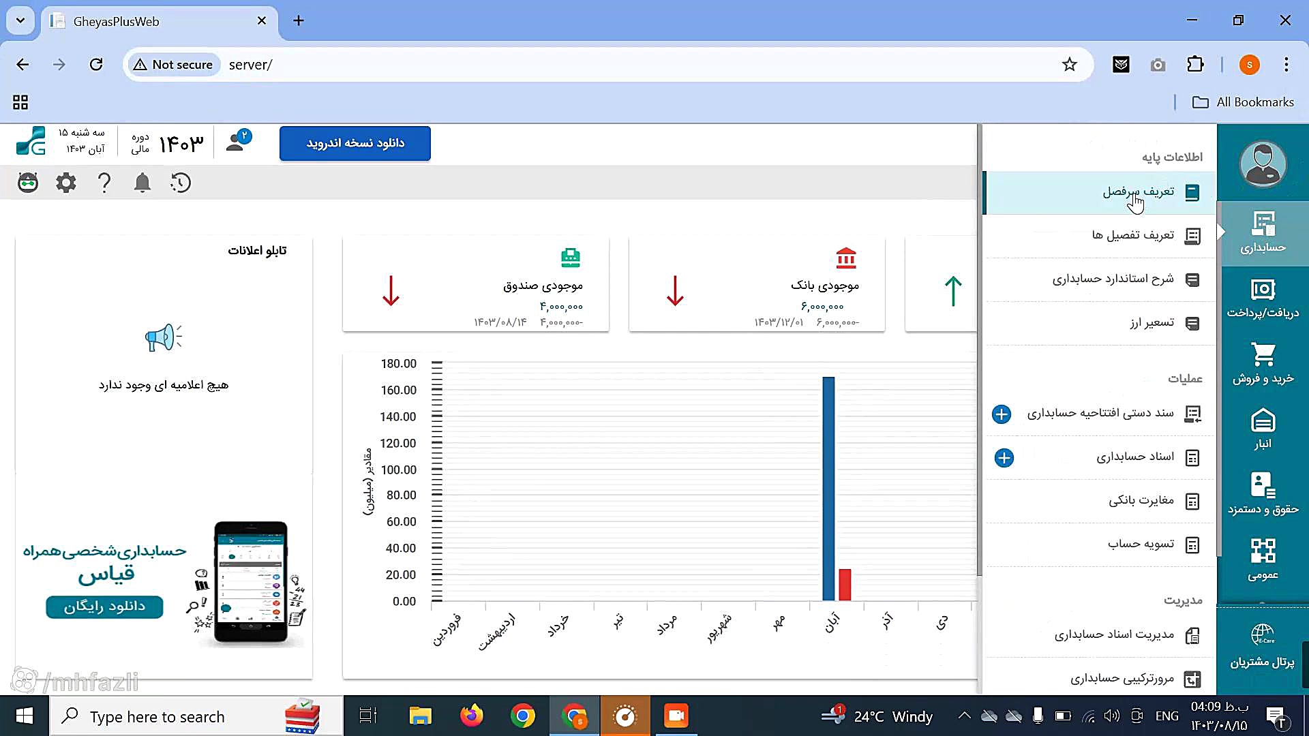This screenshot has width=1309, height=736.
Task: Open سند دستی افتتاحیه حسابداری
Action: [1100, 414]
